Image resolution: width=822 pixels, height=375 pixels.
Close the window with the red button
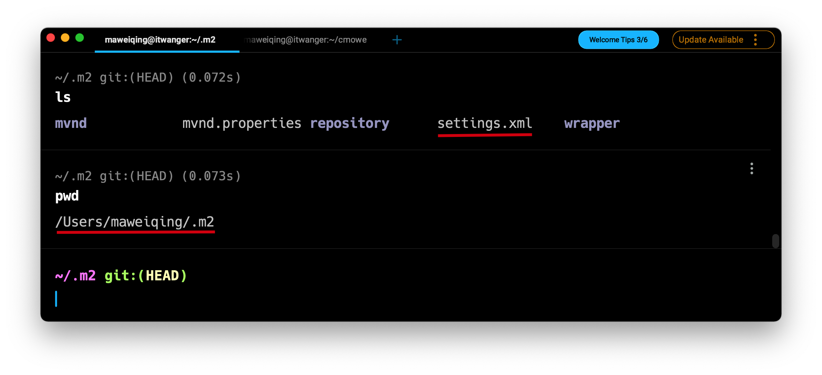51,38
